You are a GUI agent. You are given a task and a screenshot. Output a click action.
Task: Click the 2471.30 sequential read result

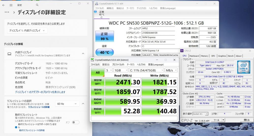pos(123,82)
